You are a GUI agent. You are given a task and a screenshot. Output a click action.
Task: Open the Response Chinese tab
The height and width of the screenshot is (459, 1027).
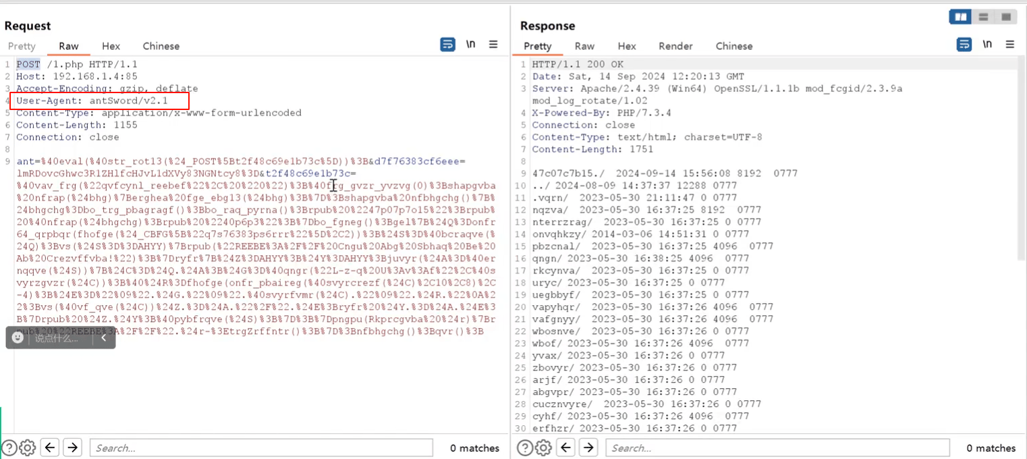[734, 46]
